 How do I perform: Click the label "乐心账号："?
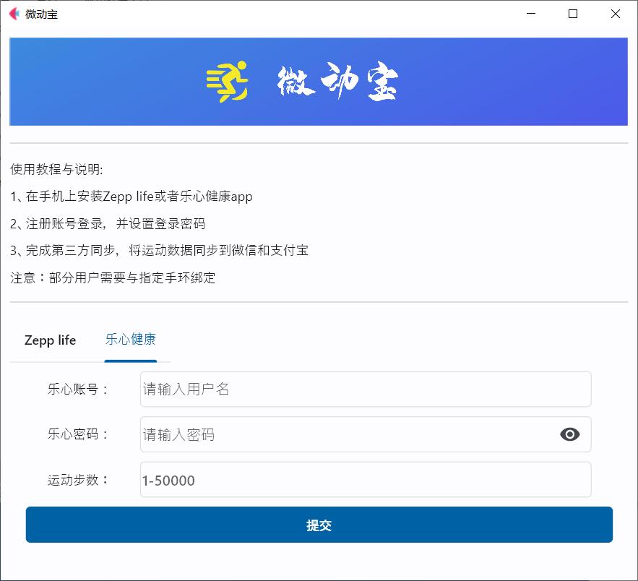78,390
